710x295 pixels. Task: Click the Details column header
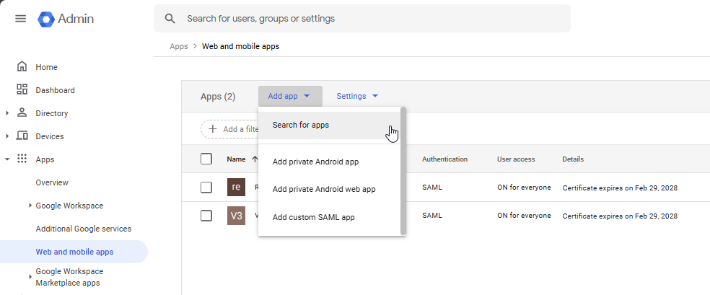coord(573,159)
